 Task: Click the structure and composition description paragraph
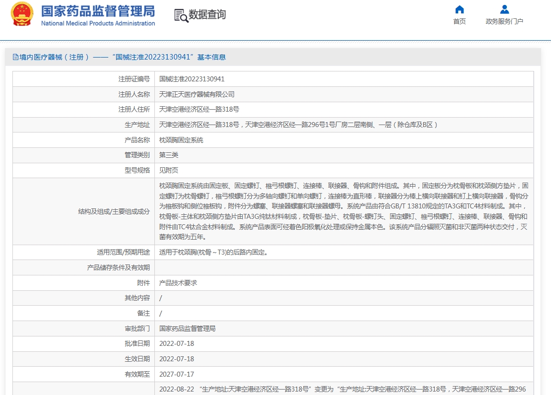[344, 211]
